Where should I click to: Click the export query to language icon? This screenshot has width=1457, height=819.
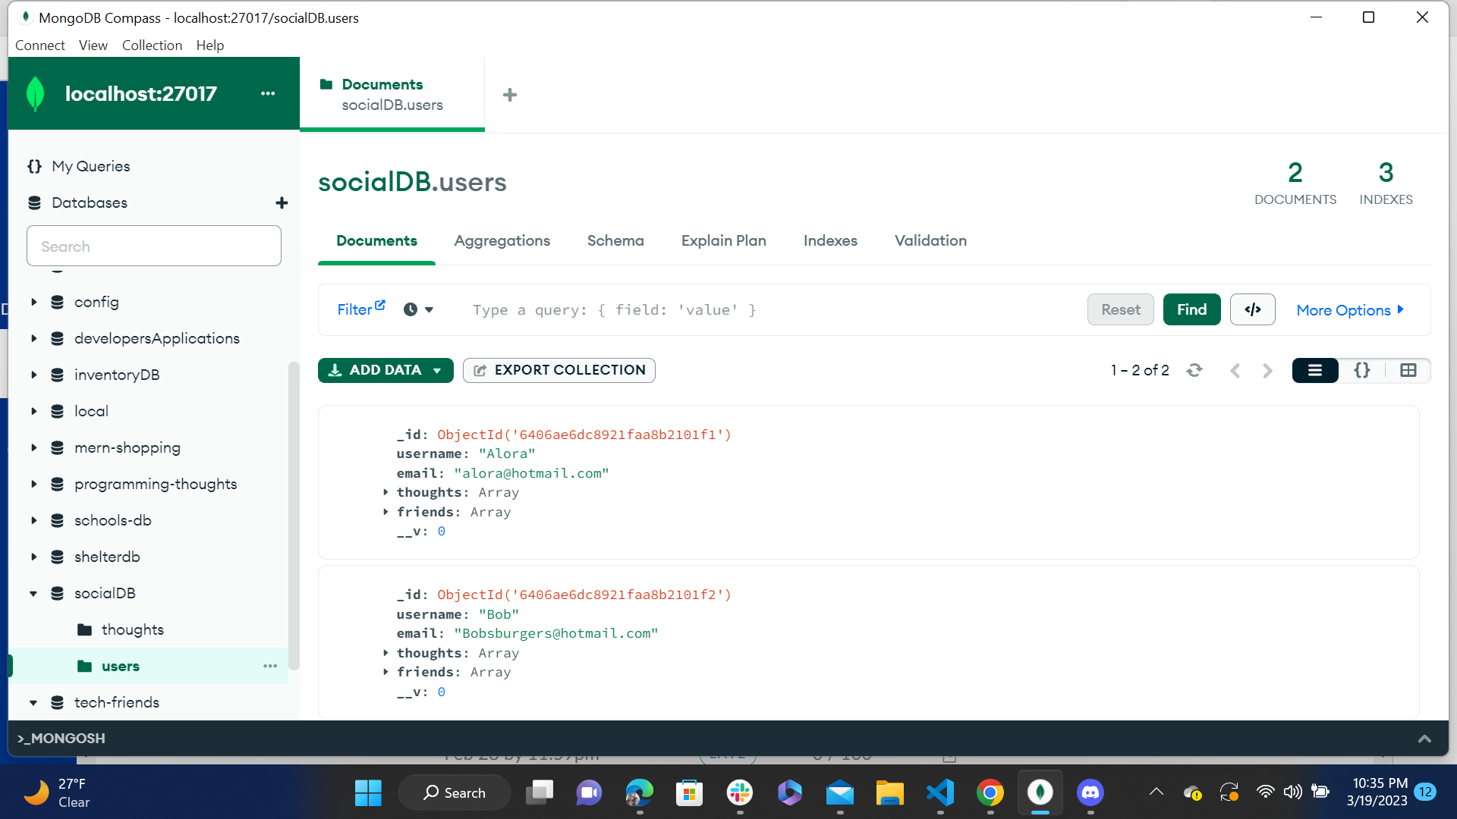(1252, 309)
